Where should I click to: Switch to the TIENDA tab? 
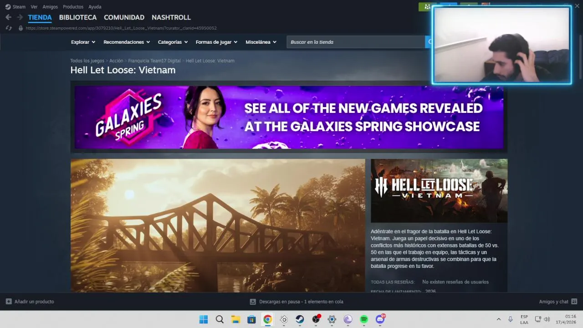pos(40,17)
